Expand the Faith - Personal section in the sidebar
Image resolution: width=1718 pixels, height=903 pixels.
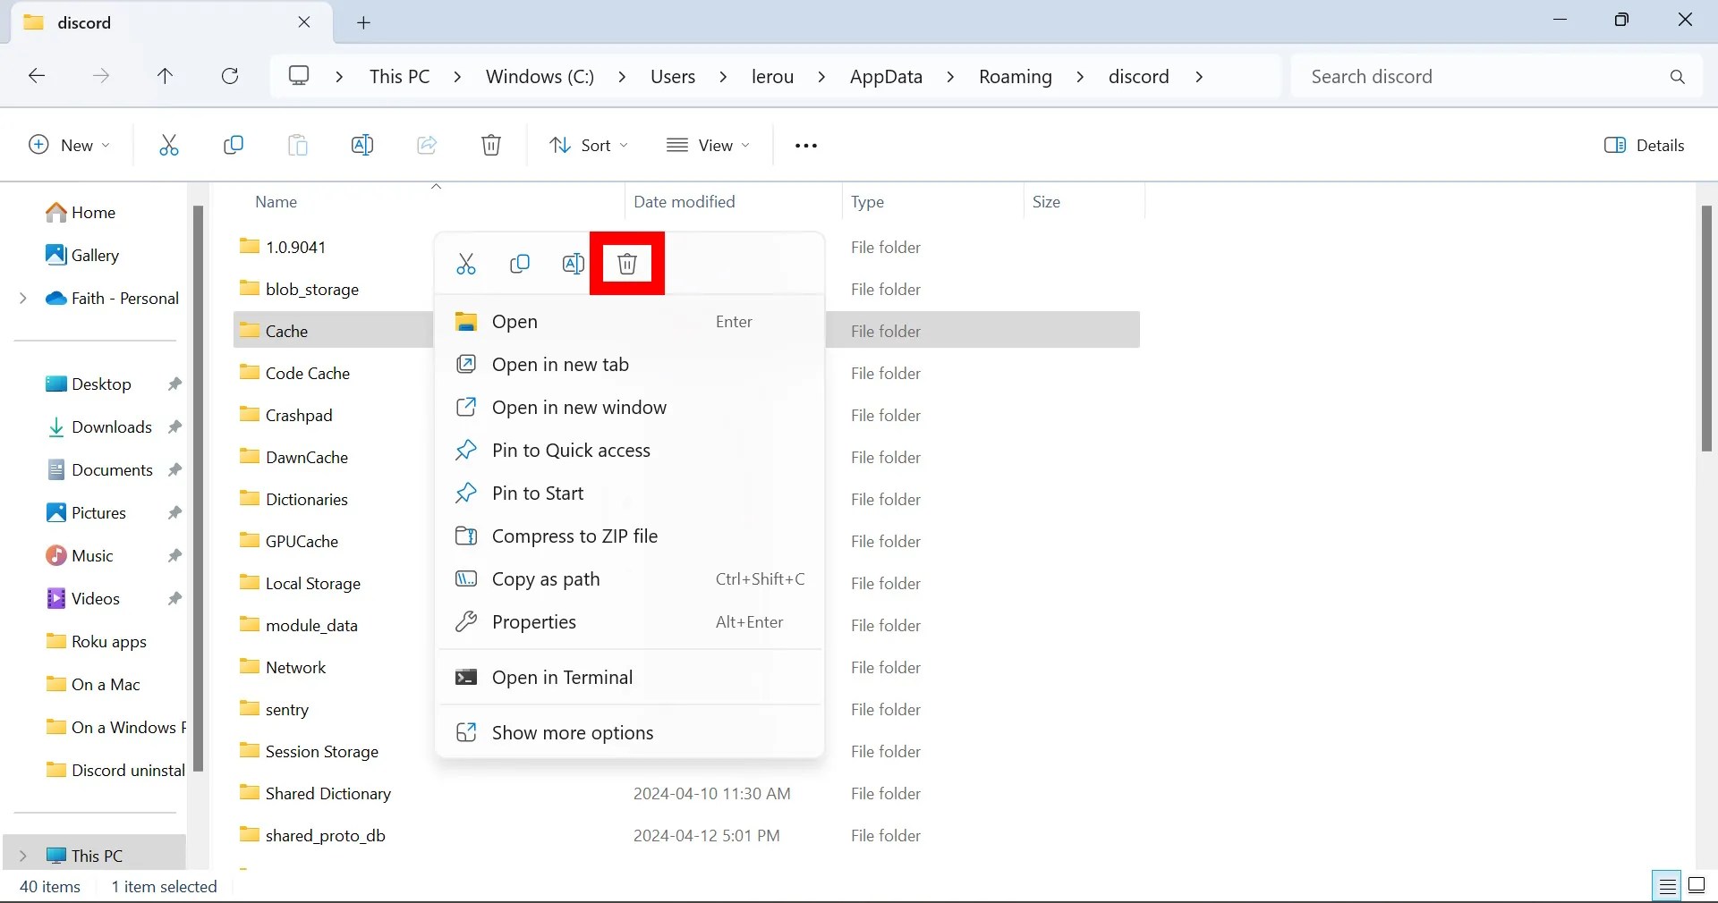point(22,299)
